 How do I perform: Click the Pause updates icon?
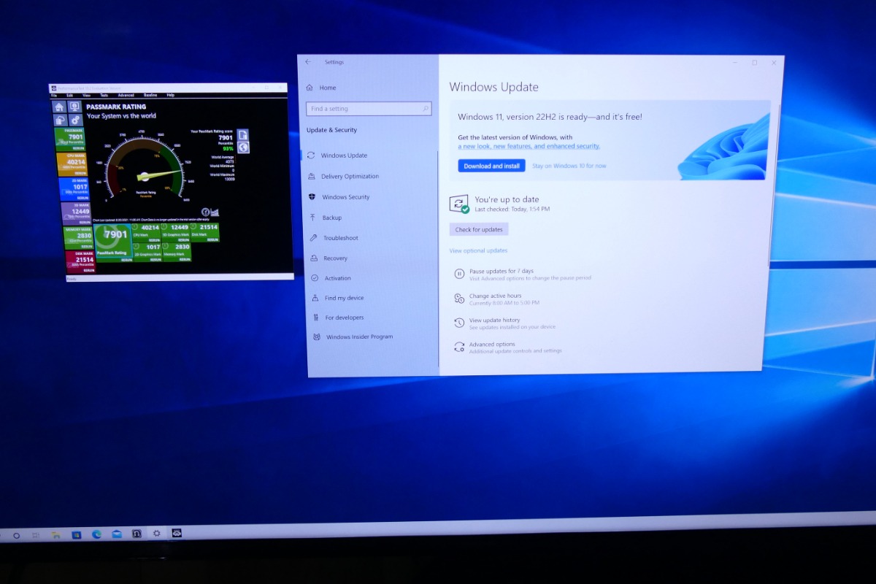pyautogui.click(x=459, y=274)
